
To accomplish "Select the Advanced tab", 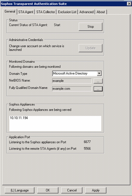I will click(86, 12).
